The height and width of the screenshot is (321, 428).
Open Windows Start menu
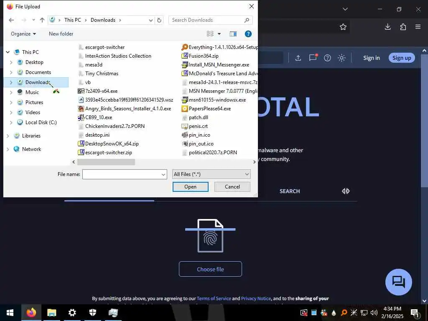10,313
